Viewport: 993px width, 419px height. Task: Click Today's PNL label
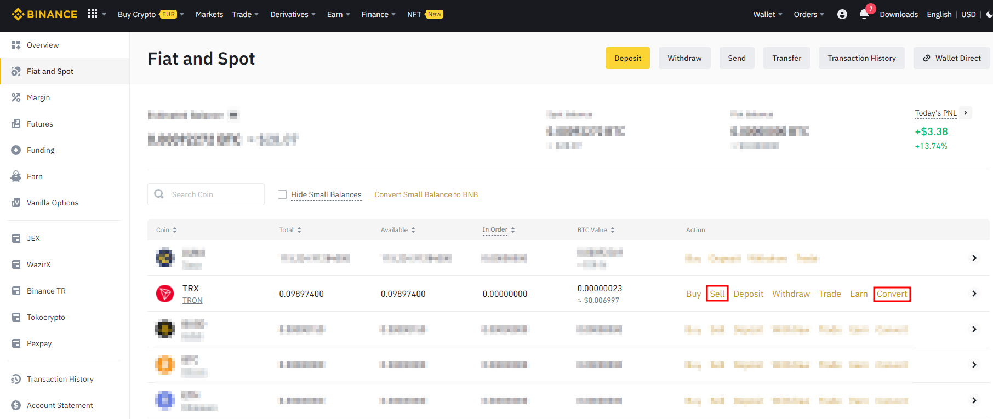click(x=935, y=113)
